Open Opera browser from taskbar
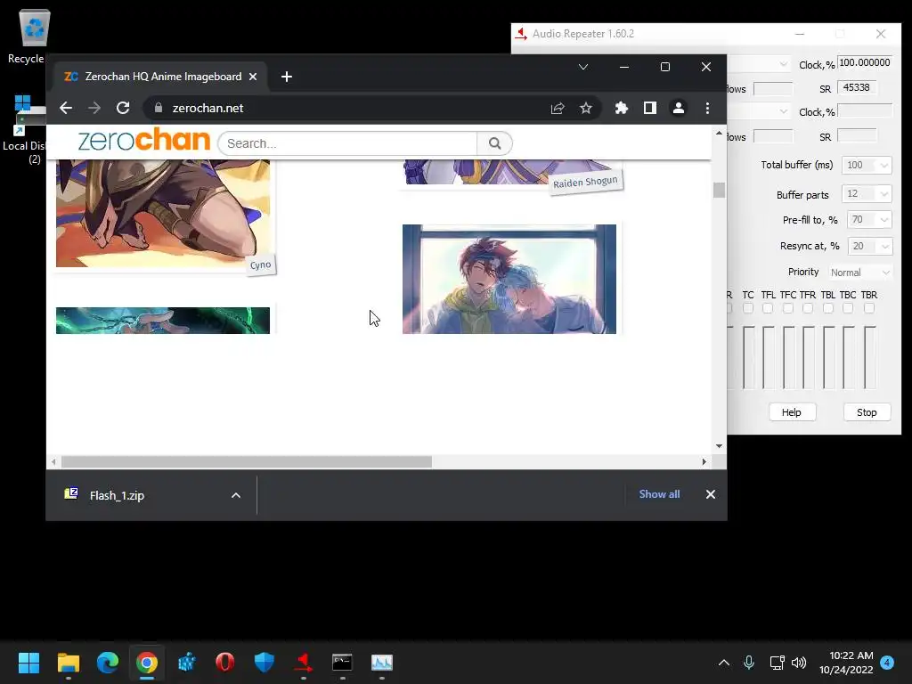Image resolution: width=912 pixels, height=684 pixels. pos(225,663)
